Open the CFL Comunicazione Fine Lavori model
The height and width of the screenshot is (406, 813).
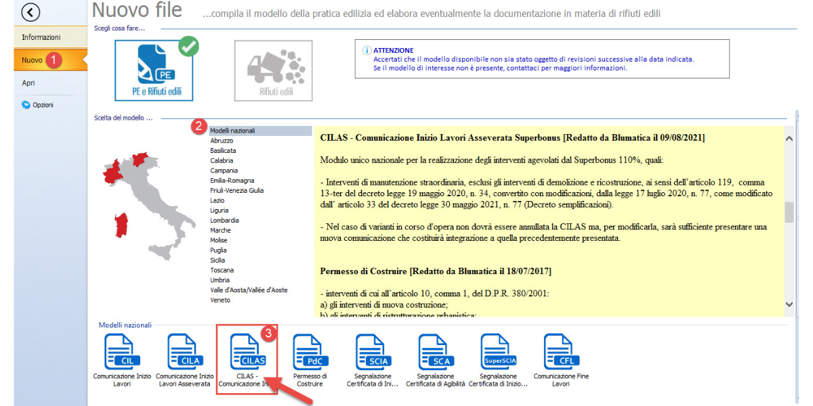pos(561,352)
